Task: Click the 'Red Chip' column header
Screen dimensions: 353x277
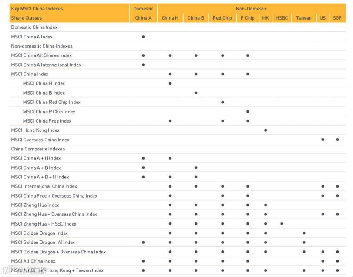Action: coord(222,18)
